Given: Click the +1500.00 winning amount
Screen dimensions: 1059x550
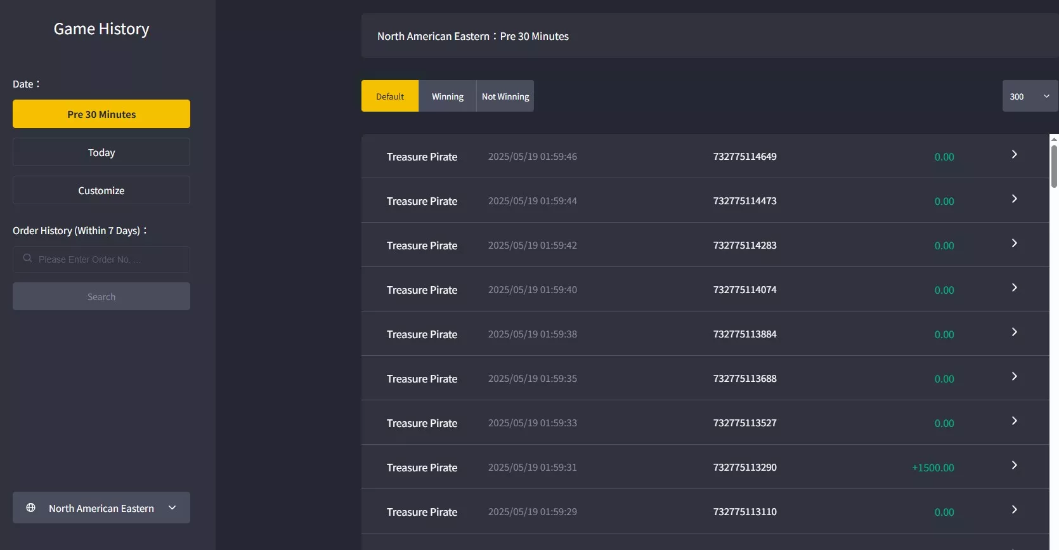Looking at the screenshot, I should 933,468.
